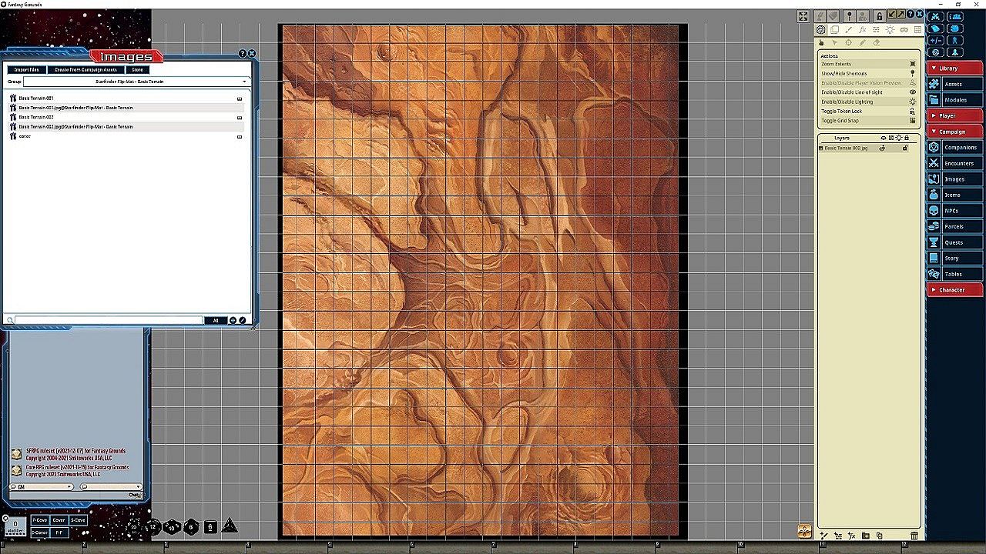Open the Assets puzzle icon in sidebar
986x554 pixels.
coord(934,84)
